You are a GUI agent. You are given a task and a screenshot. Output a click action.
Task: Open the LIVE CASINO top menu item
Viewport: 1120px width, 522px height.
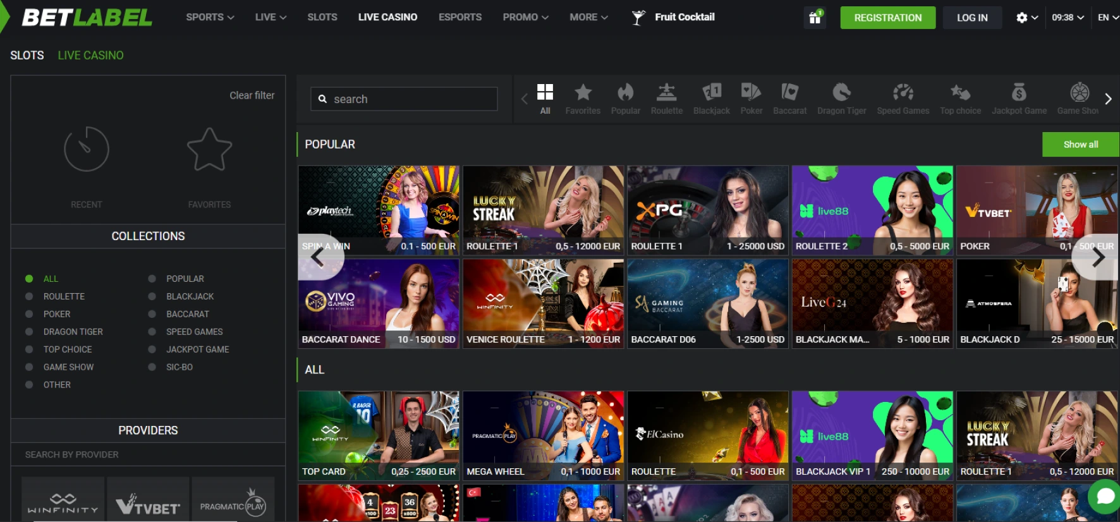tap(387, 18)
